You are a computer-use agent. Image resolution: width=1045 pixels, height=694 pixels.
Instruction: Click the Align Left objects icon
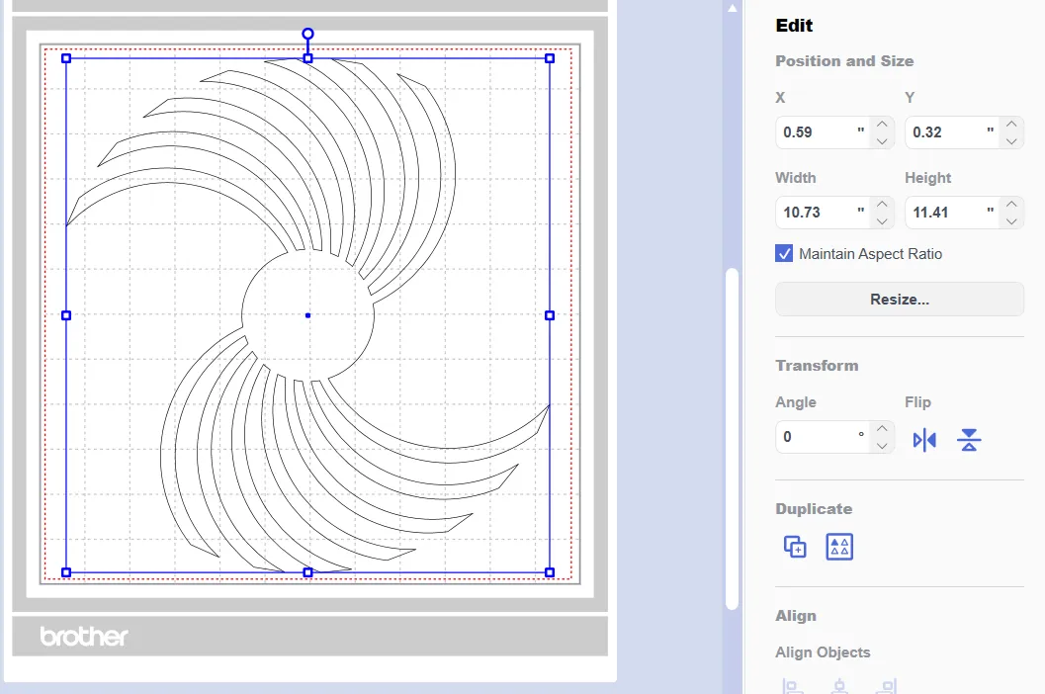click(791, 686)
